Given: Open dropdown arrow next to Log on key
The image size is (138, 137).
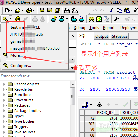Looking at the screenshot, I should [10, 19].
